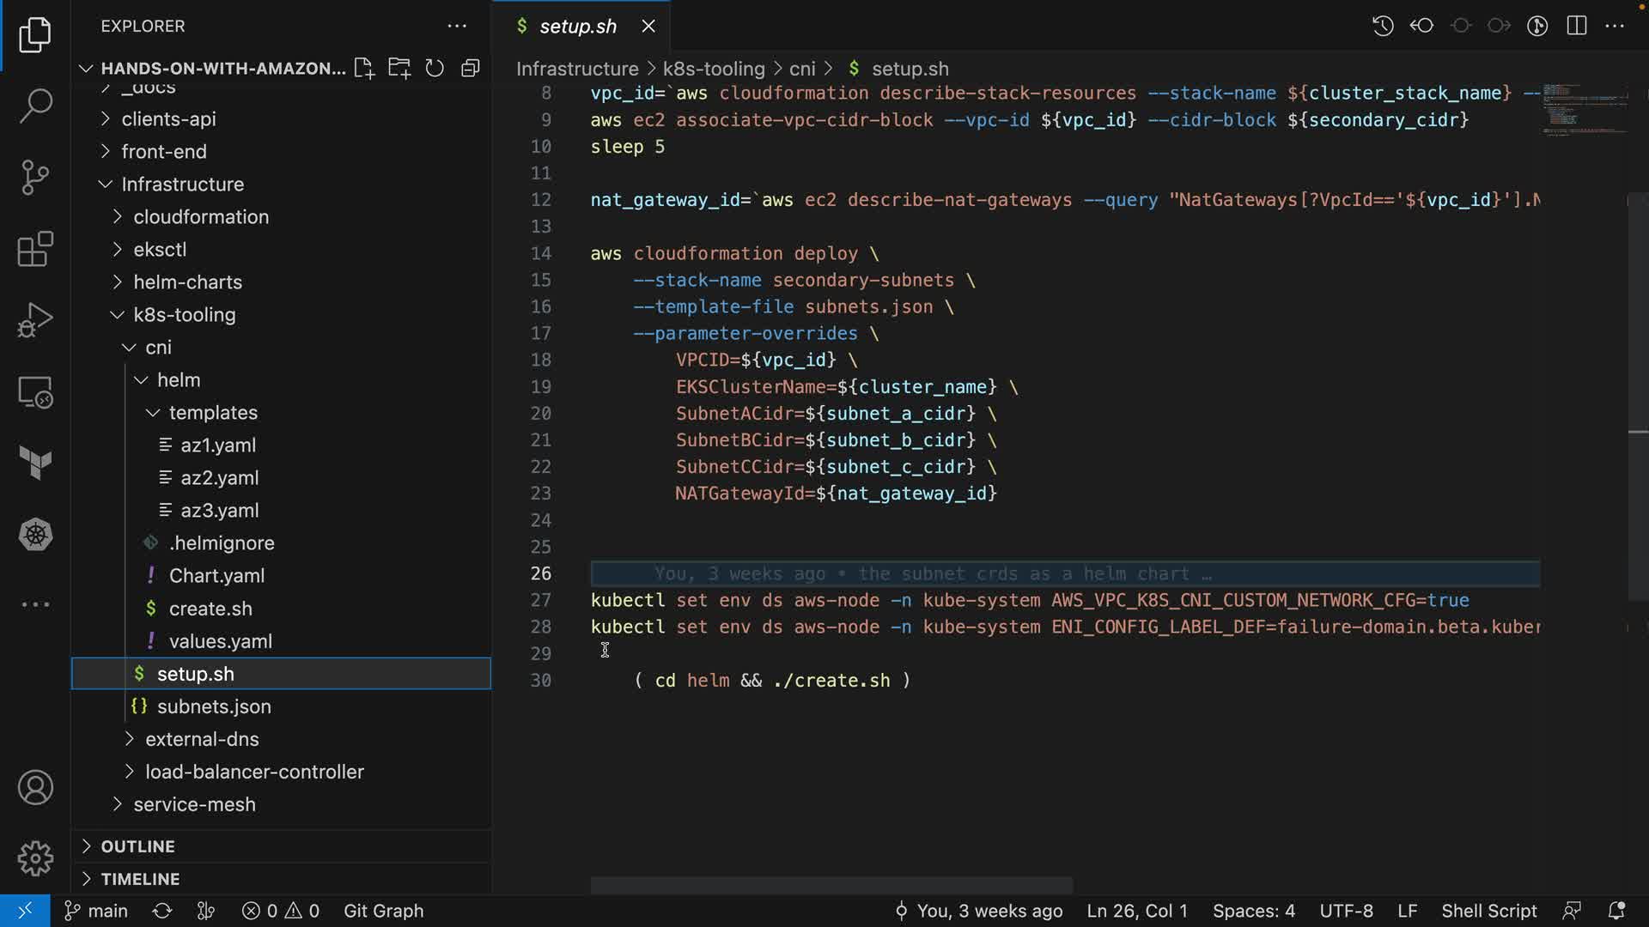
Task: Refresh the Explorer file tree
Action: tap(435, 69)
